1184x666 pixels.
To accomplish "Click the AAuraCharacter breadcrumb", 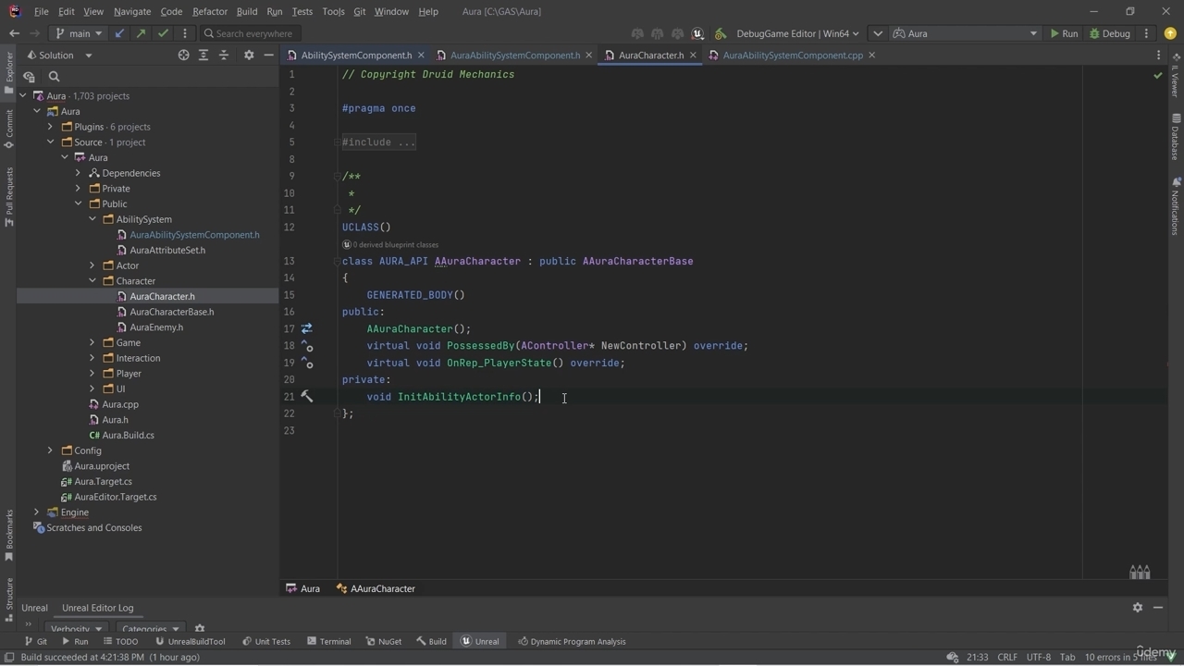I will click(376, 588).
